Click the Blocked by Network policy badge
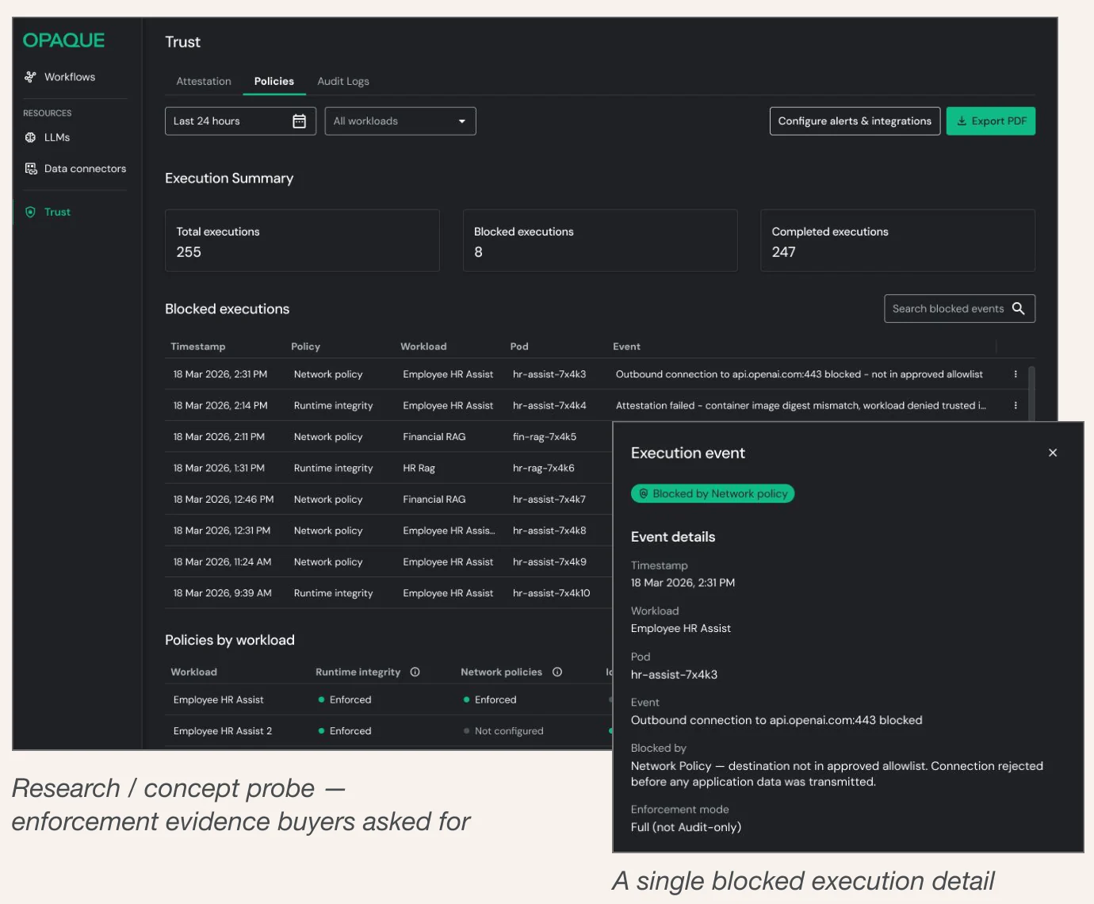The width and height of the screenshot is (1094, 904). 713,493
